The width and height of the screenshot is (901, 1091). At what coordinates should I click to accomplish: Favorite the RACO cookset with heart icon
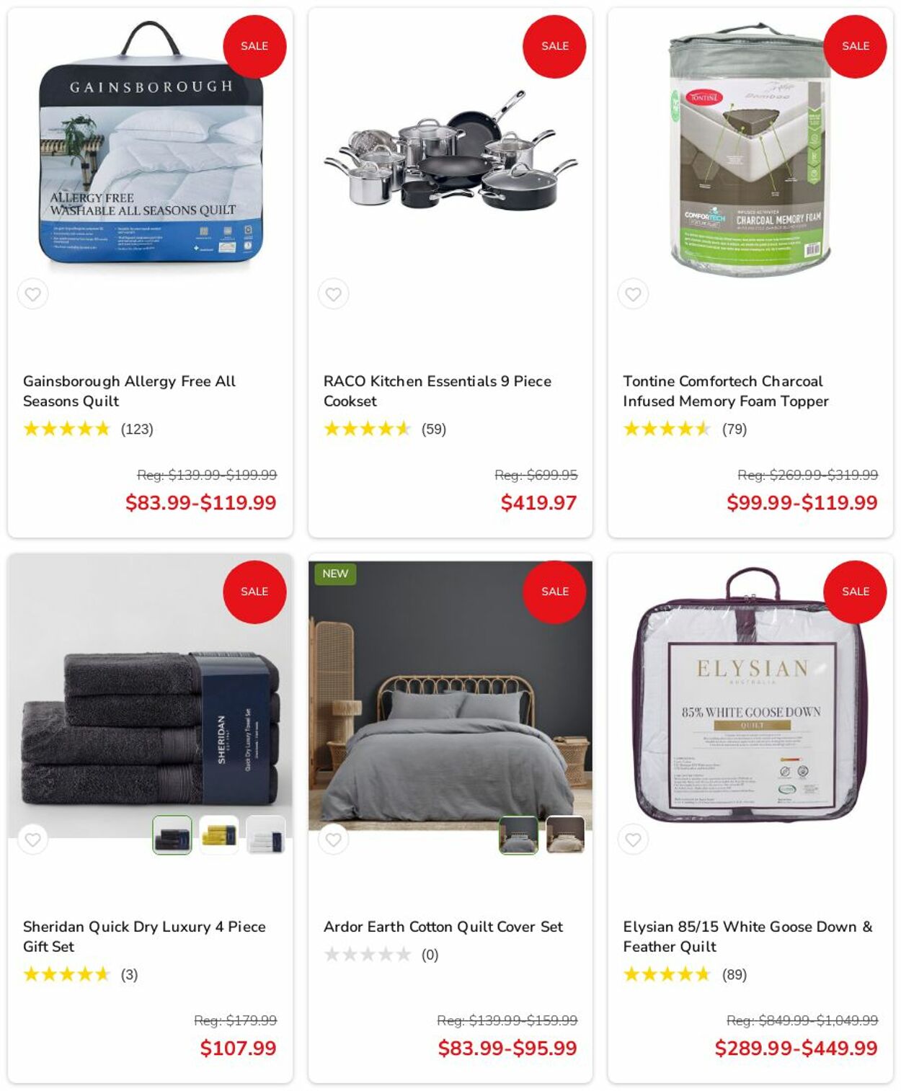tap(333, 294)
